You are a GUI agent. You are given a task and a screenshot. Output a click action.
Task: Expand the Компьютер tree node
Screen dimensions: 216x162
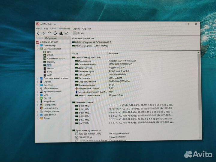pos(37,46)
